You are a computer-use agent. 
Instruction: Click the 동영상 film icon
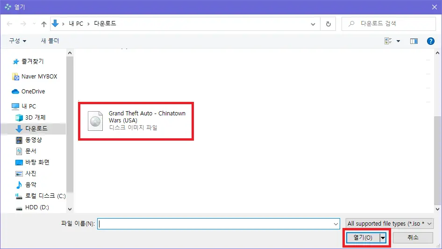pos(19,140)
